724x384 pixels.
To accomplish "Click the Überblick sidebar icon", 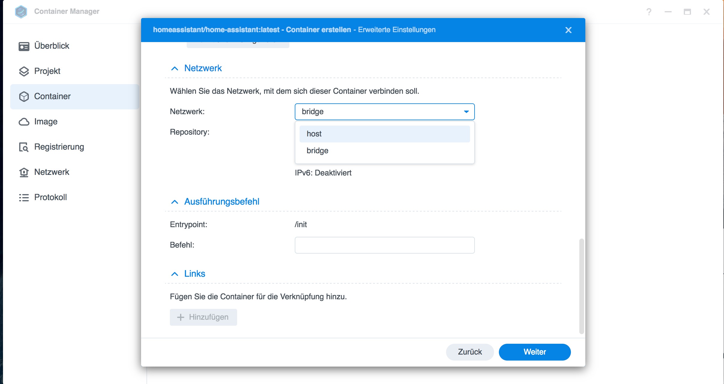I will coord(24,46).
